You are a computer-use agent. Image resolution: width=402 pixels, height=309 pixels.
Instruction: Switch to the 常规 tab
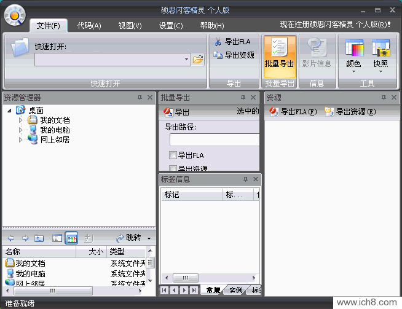click(213, 290)
